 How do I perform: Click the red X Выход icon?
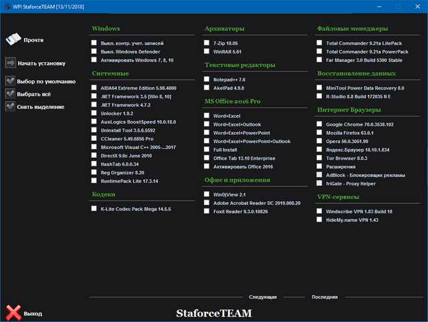(13, 312)
